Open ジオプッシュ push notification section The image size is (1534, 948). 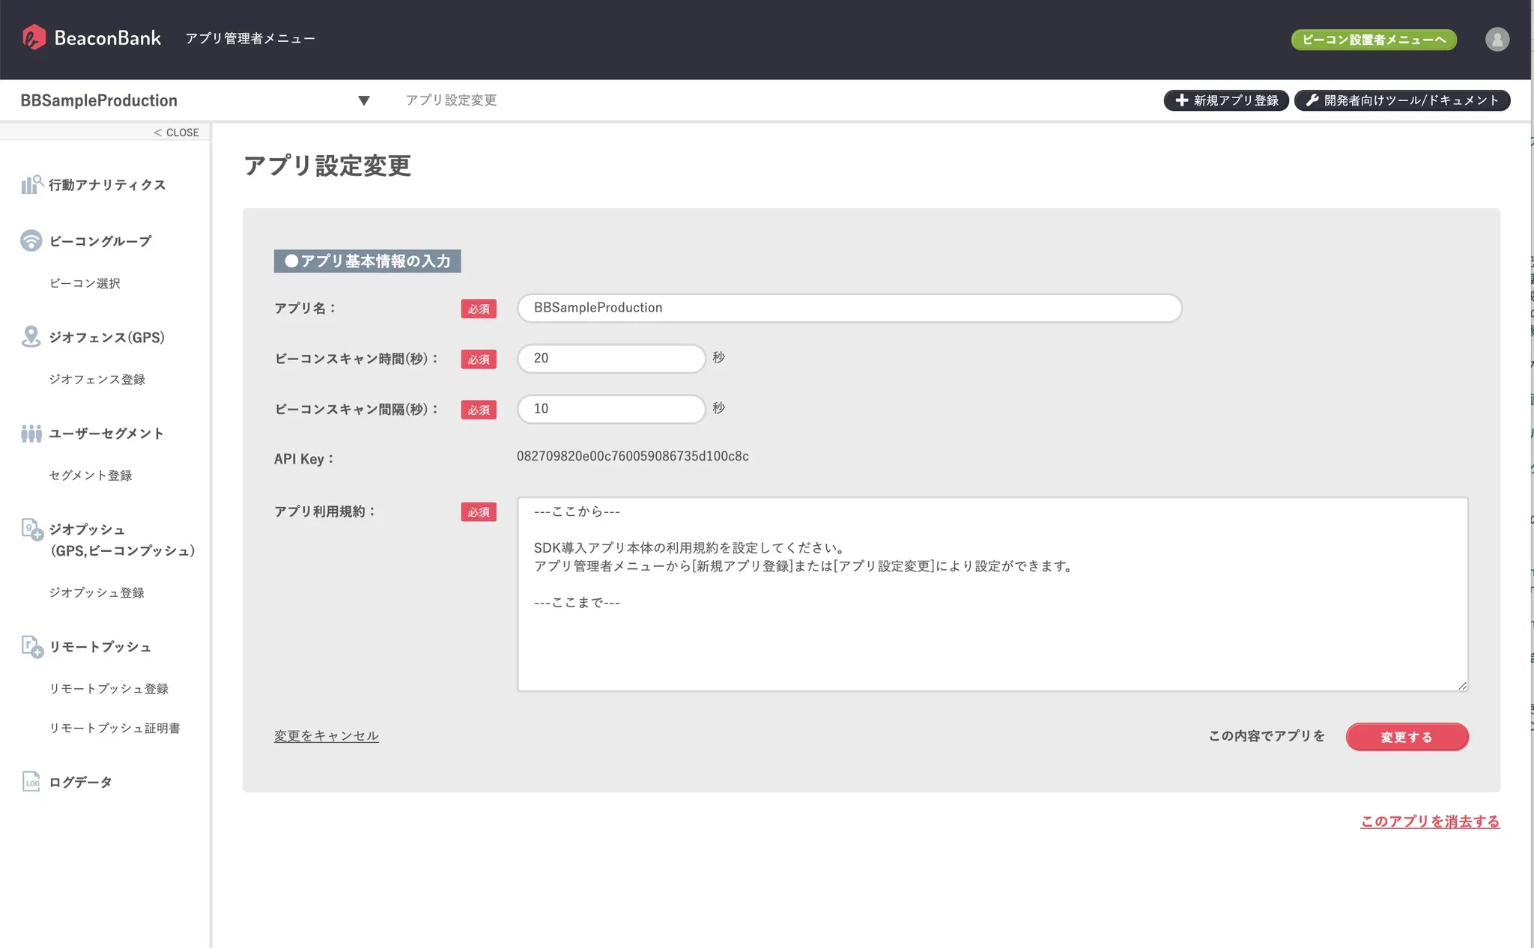(x=31, y=529)
